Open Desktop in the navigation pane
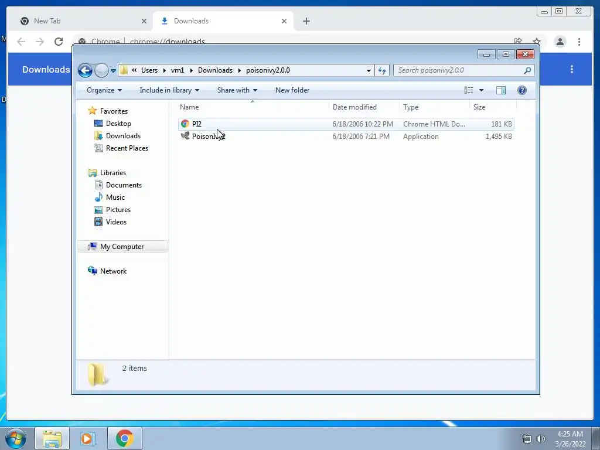 [x=118, y=124]
